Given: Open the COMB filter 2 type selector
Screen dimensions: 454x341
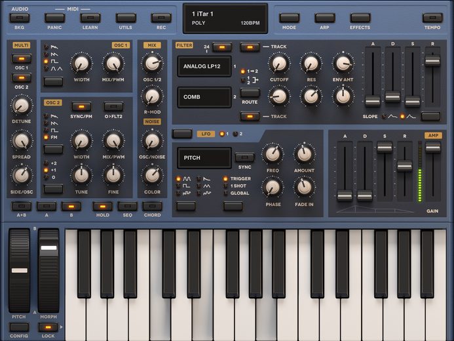Looking at the screenshot, I should 204,97.
